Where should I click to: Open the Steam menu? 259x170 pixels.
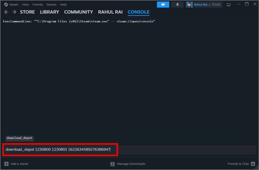tap(13, 4)
